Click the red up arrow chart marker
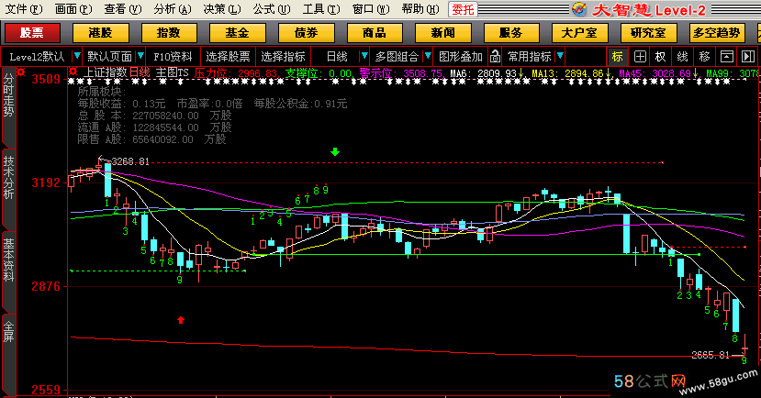 pyautogui.click(x=181, y=320)
